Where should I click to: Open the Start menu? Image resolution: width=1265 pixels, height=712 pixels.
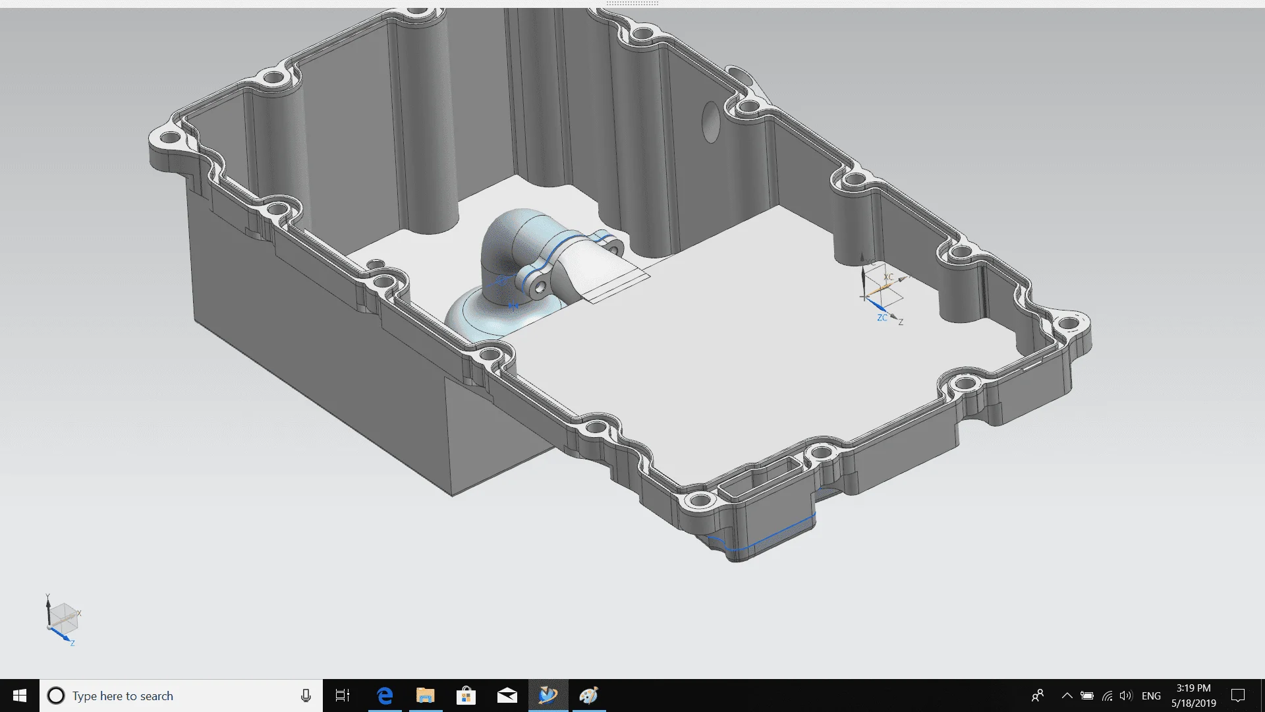[19, 696]
